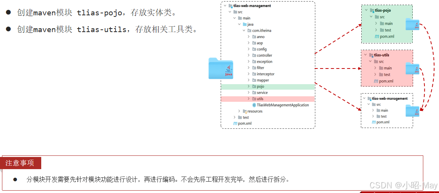Click the large blue Java folder icon beside the project tree

(x=221, y=69)
